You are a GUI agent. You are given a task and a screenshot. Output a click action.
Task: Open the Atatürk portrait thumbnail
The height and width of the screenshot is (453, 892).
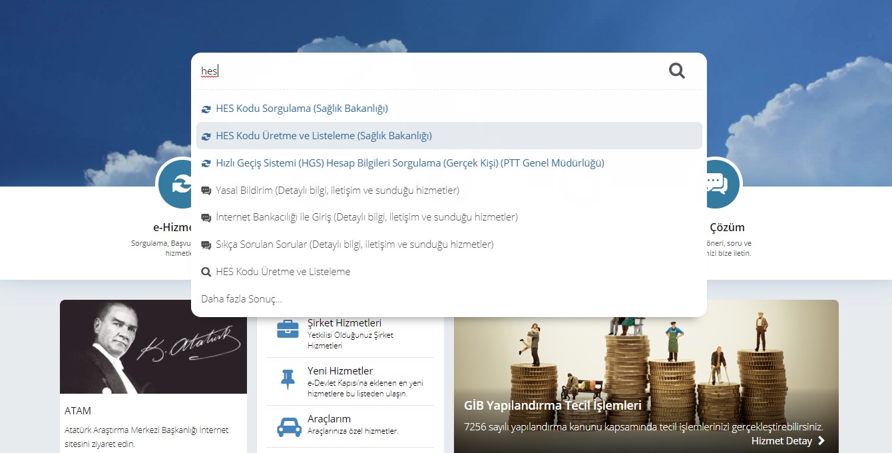[153, 346]
